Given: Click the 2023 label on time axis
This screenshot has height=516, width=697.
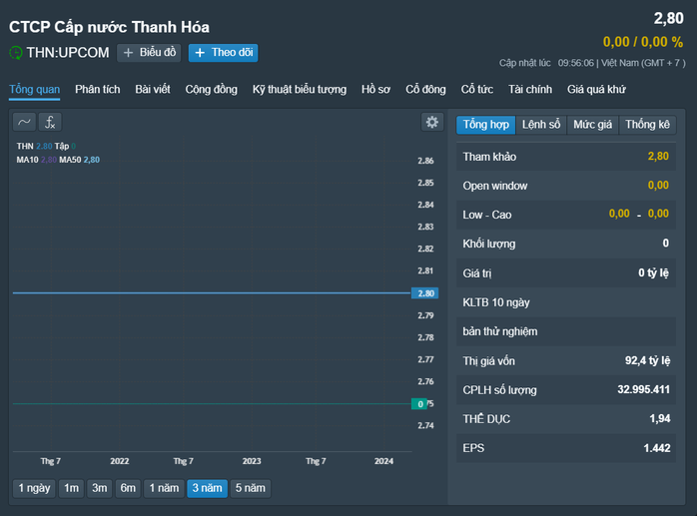Looking at the screenshot, I should click(x=252, y=461).
